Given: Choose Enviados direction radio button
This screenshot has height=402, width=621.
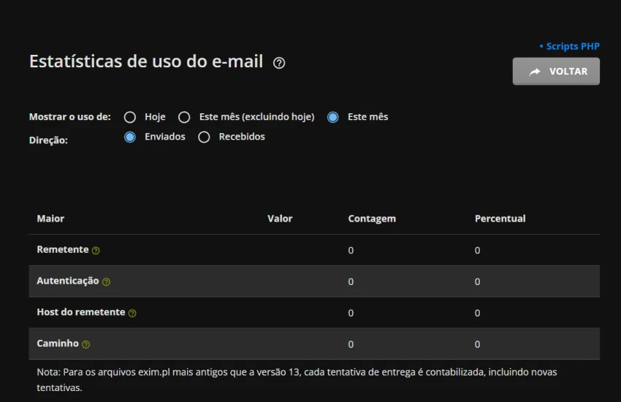Looking at the screenshot, I should pos(130,137).
